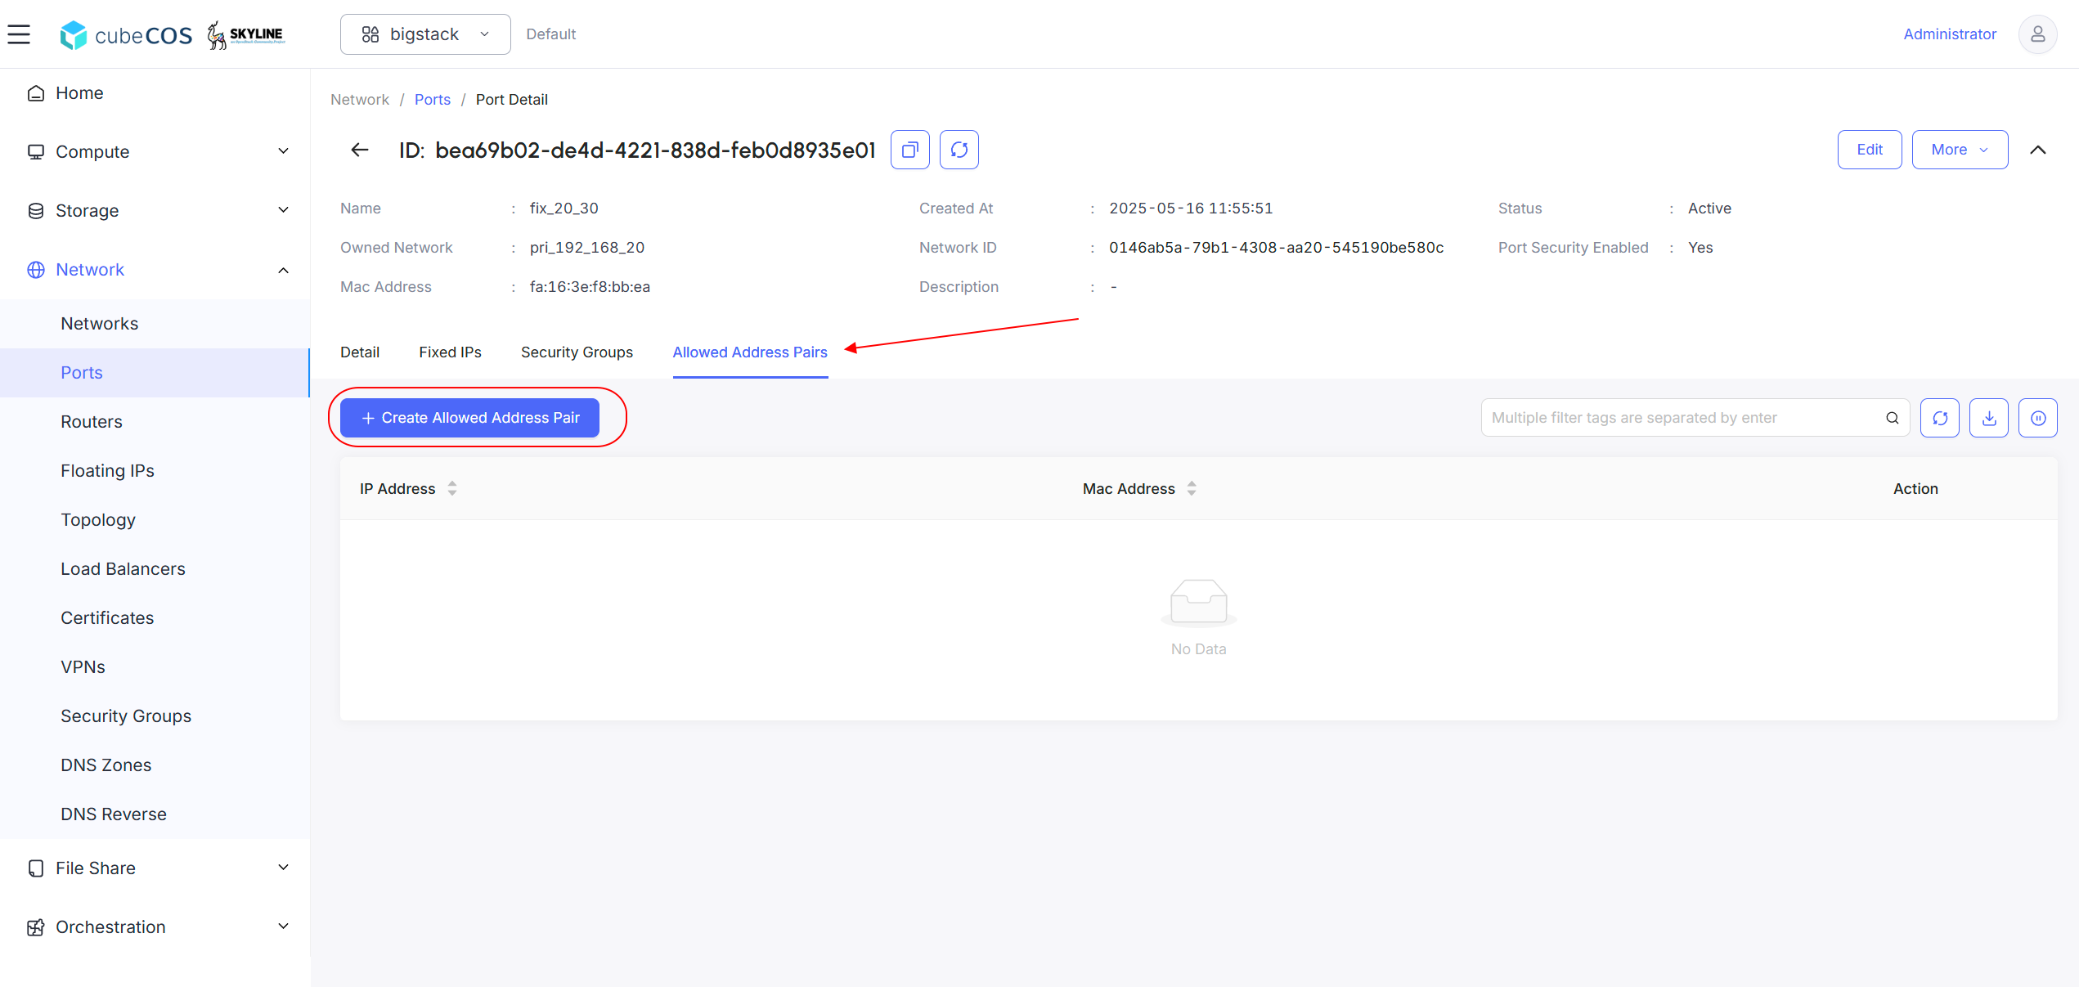The height and width of the screenshot is (987, 2079).
Task: Click the Network ID value
Action: click(x=1276, y=248)
